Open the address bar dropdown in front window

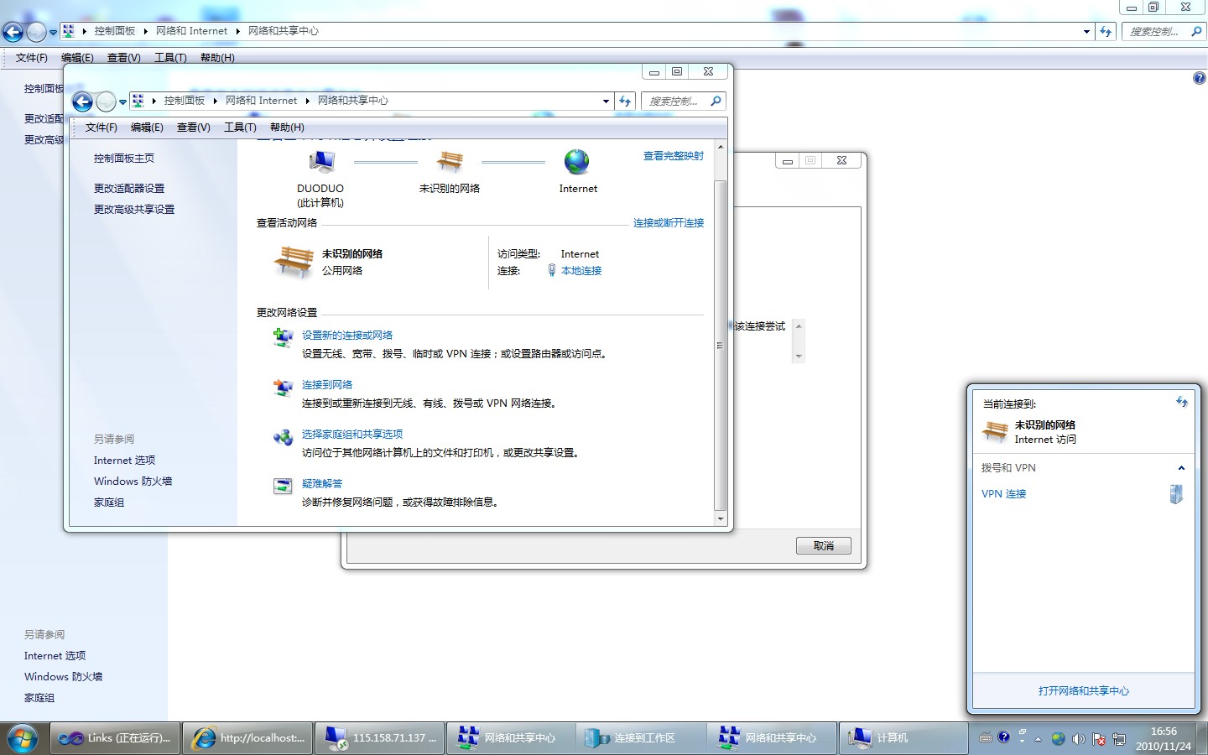pos(606,102)
